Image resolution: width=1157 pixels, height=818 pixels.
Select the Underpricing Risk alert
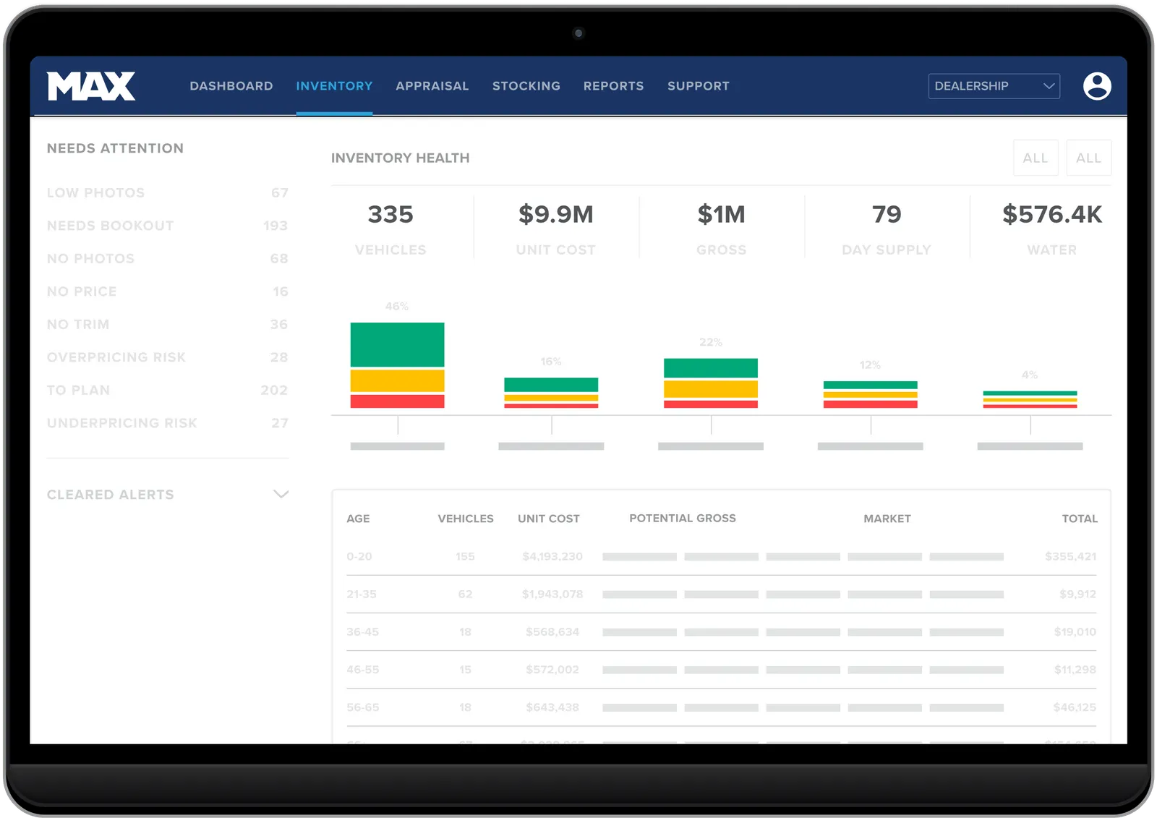click(121, 423)
